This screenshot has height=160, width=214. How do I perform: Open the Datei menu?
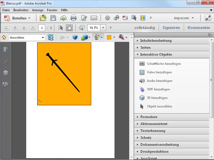pyautogui.click(x=6, y=10)
